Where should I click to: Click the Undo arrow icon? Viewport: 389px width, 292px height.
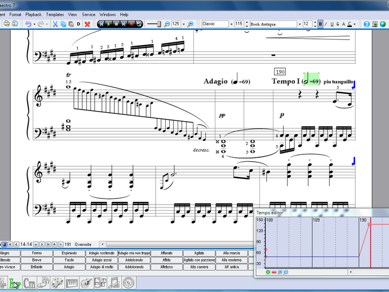(28, 24)
